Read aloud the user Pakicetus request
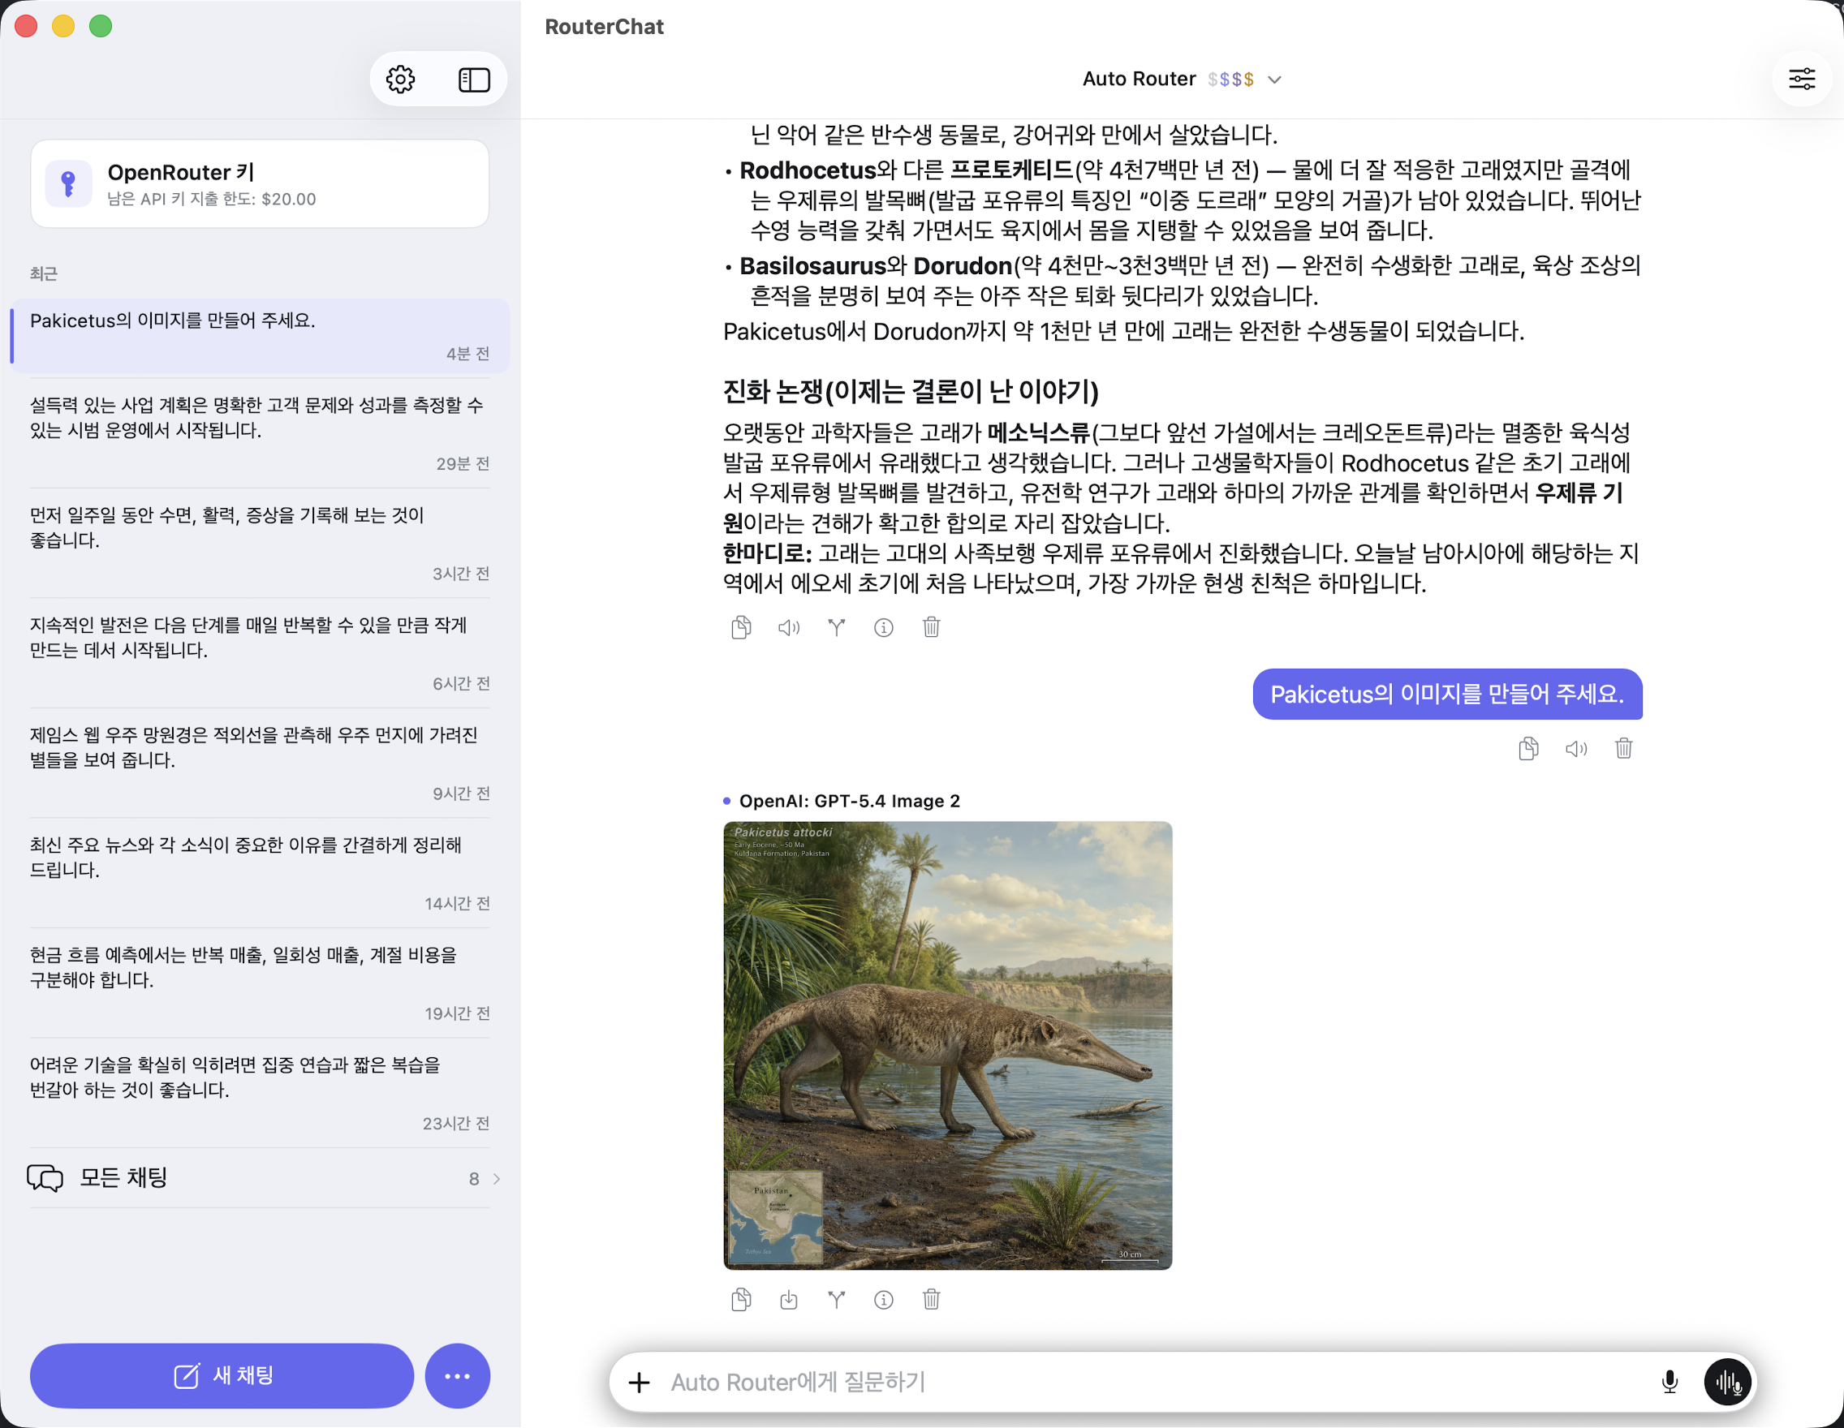 1576,749
